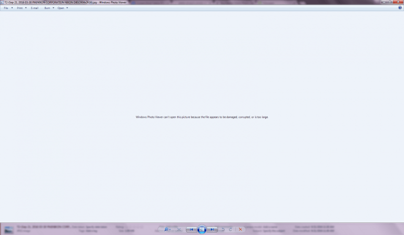Close the Windows Photo Viewer window
The image size is (404, 235).
coord(398,2)
